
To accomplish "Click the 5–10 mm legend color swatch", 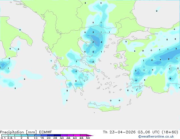I will pyautogui.click(x=31, y=135).
